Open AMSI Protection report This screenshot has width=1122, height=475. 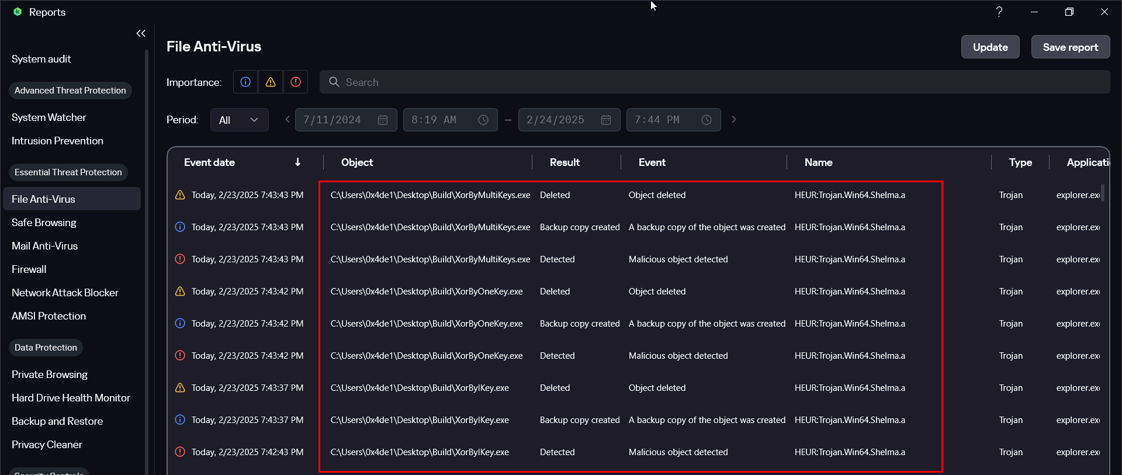49,316
